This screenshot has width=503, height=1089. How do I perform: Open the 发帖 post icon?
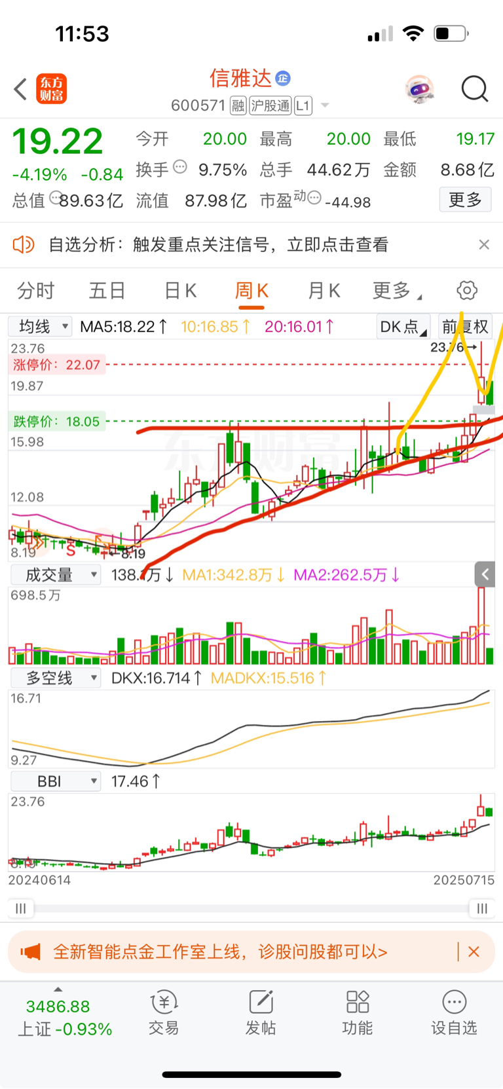(x=261, y=1013)
